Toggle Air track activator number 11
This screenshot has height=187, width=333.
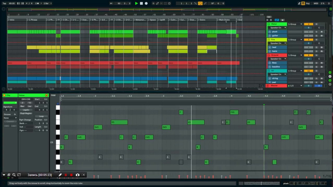[x=309, y=71]
